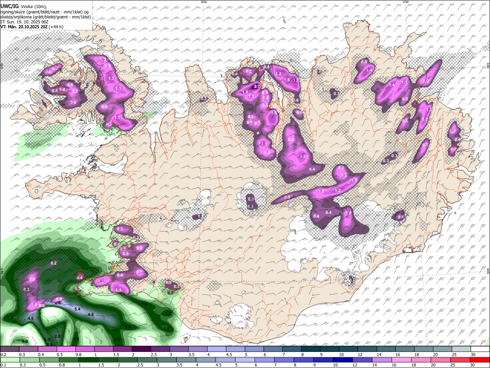This screenshot has width=490, height=368.
Task: Pick lower-row swatch labelled 10 (deep blue)
Action: [x=343, y=360]
